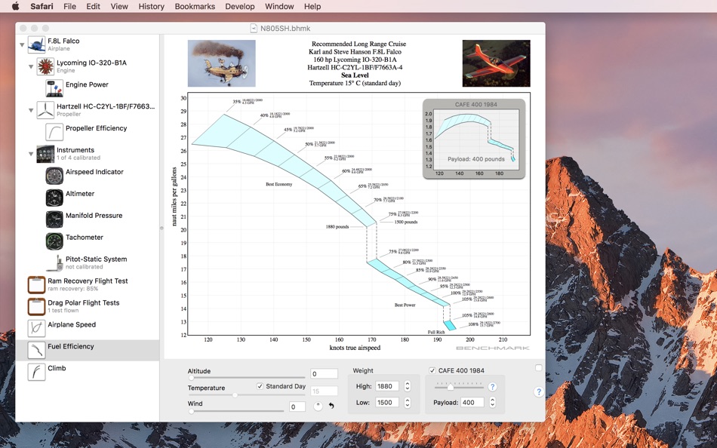The width and height of the screenshot is (717, 448).
Task: Collapse the Instruments node
Action: 31,154
